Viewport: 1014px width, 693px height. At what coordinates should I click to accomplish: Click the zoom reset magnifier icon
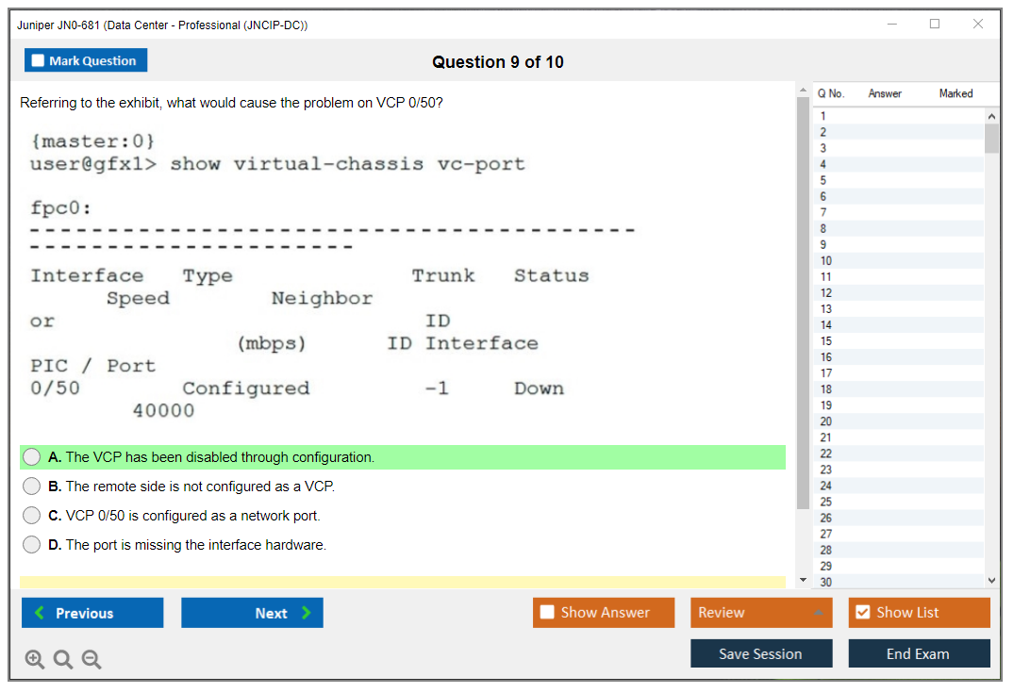click(x=63, y=659)
